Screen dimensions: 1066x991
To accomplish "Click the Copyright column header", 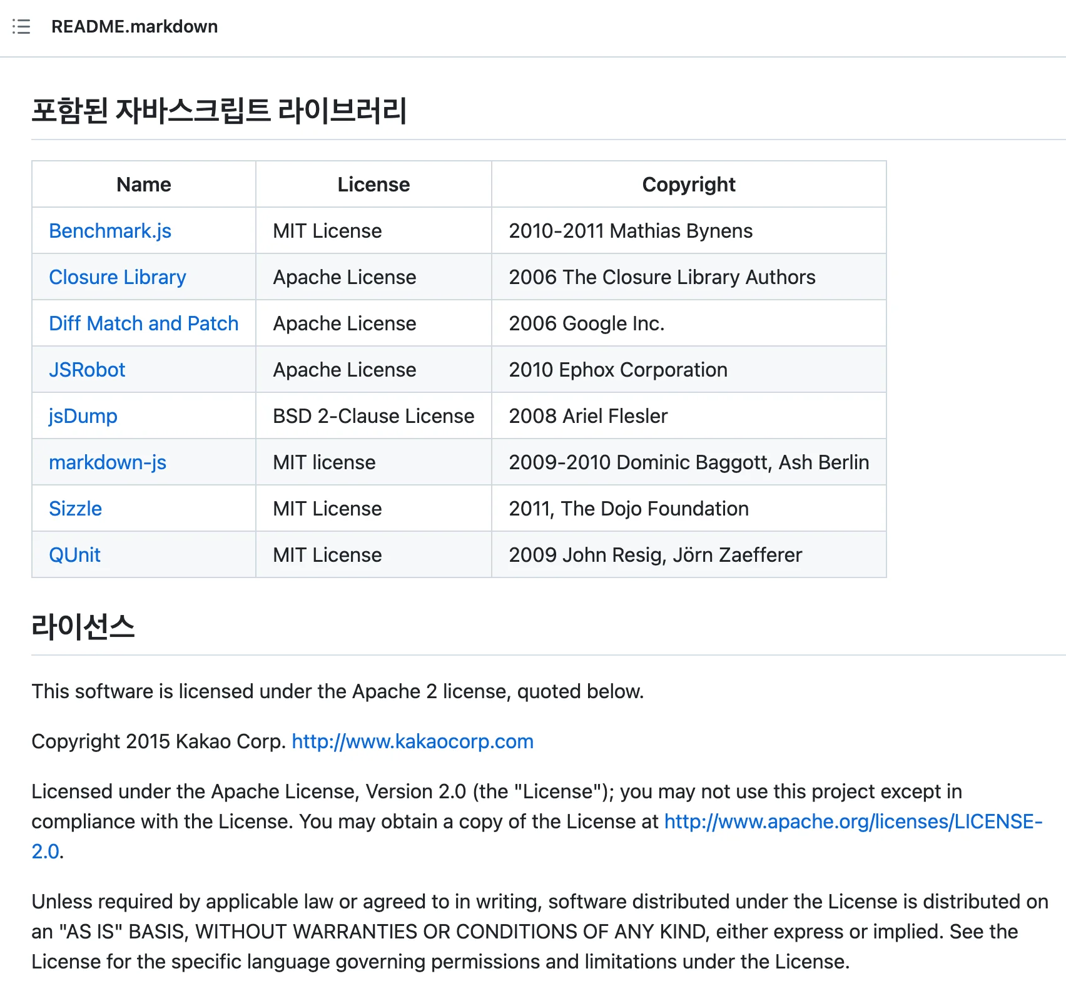I will [689, 185].
